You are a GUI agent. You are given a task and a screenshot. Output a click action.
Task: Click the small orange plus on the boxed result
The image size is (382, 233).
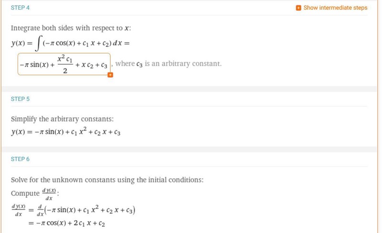(x=110, y=75)
